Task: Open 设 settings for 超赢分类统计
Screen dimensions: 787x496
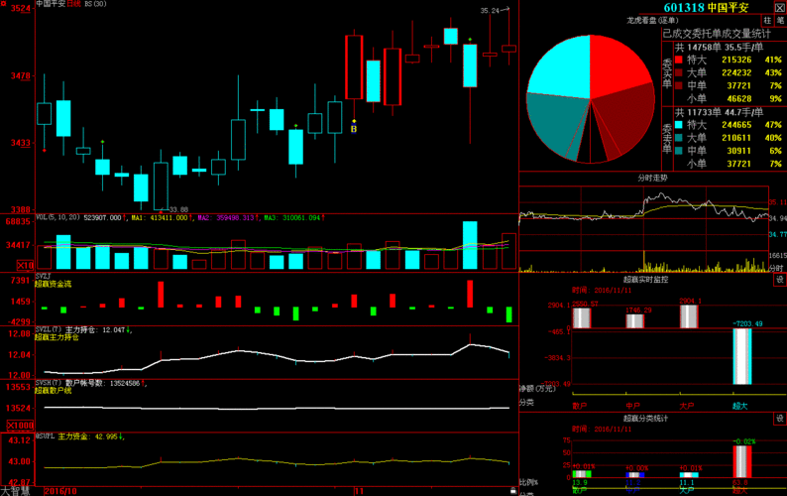Action: [780, 419]
